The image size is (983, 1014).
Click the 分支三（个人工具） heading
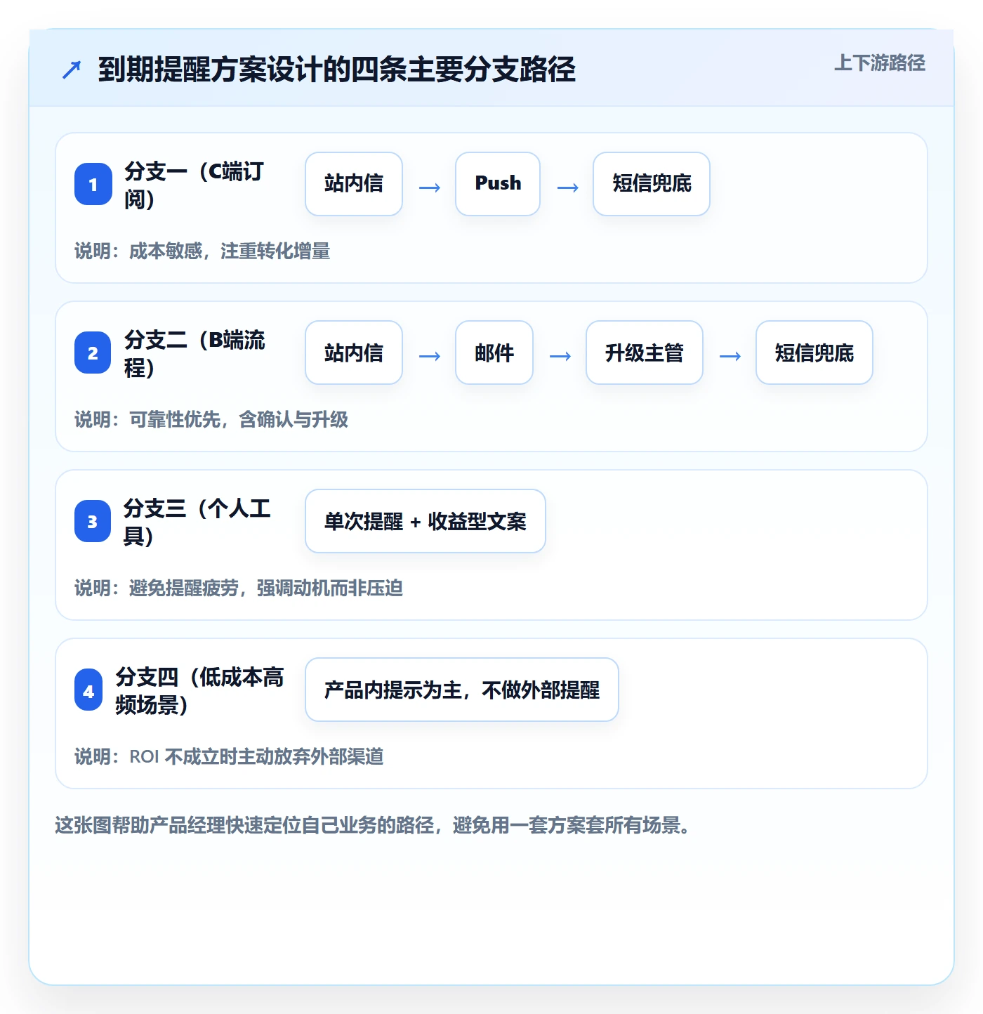(x=197, y=522)
